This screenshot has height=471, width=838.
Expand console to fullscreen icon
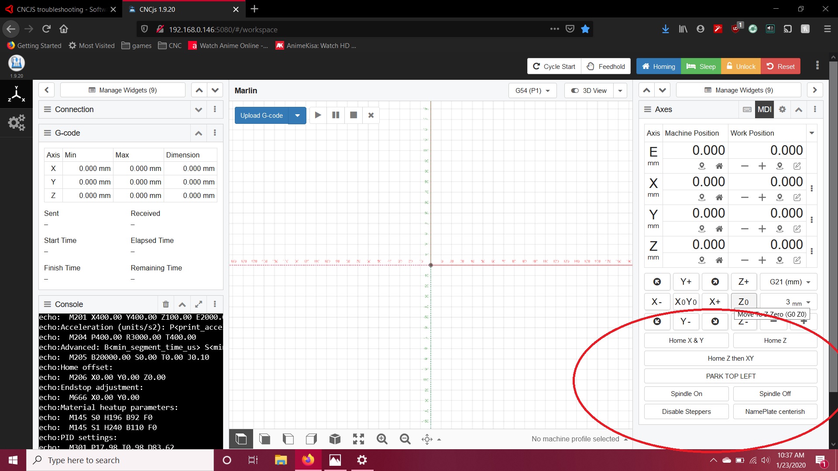click(199, 304)
